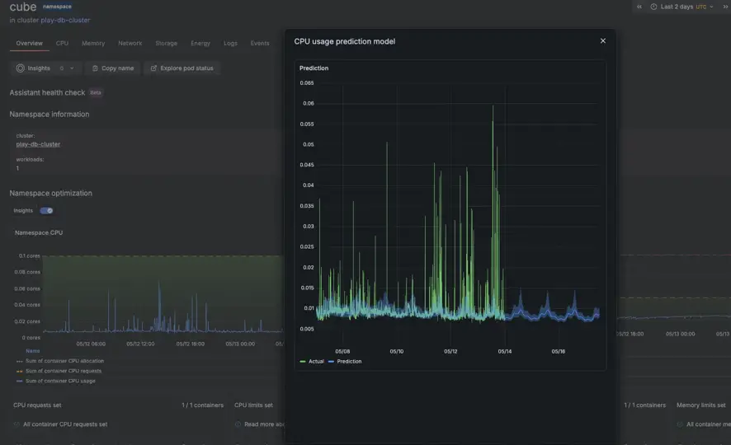Click the 05/14 x-axis label in Prediction chart

tap(504, 351)
